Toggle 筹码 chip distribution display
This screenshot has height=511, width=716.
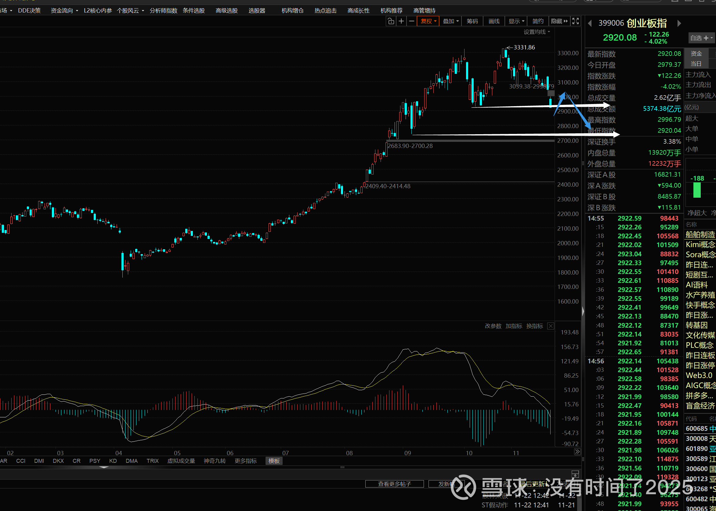pyautogui.click(x=472, y=21)
